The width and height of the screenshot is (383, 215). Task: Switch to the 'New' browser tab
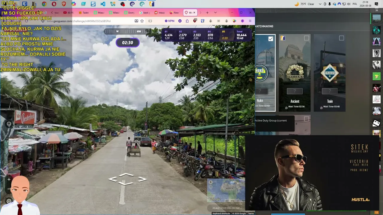(175, 13)
